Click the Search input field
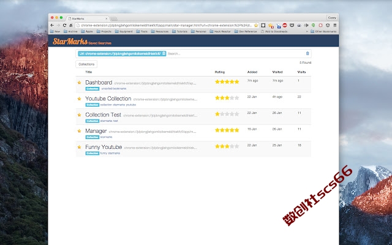The height and width of the screenshot is (245, 392). click(x=235, y=53)
